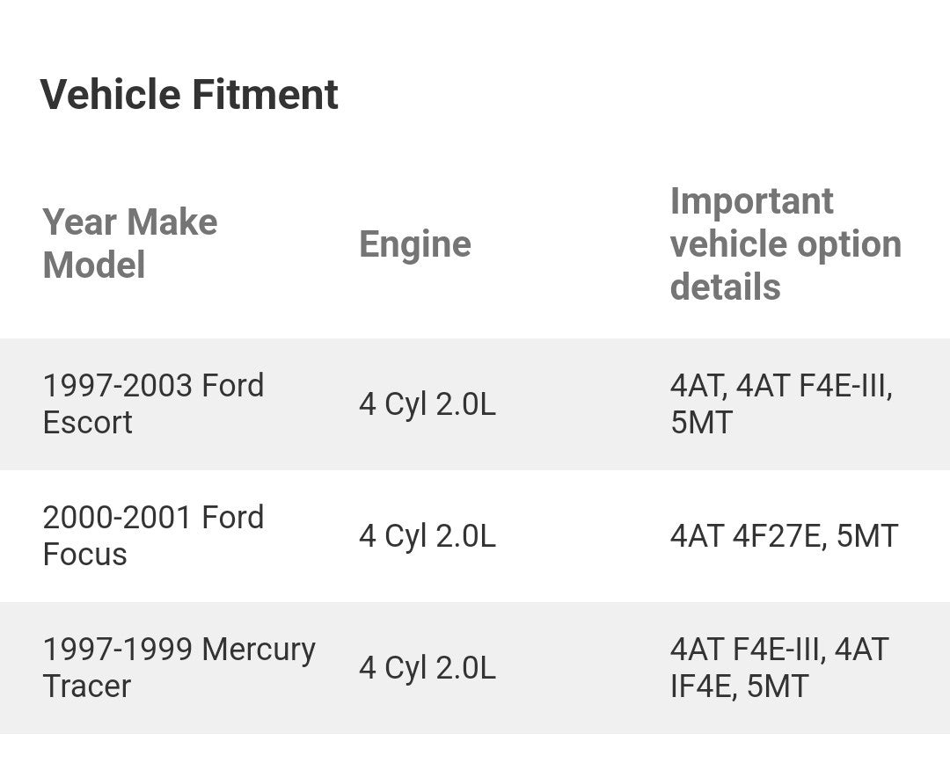This screenshot has height=770, width=950.
Task: Click the IF4E text in Tracer row
Action: pyautogui.click(x=700, y=686)
